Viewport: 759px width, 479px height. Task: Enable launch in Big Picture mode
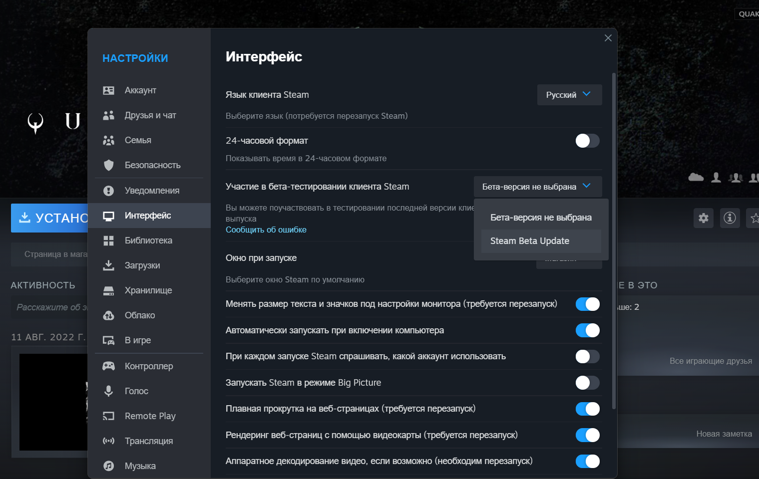click(x=587, y=383)
